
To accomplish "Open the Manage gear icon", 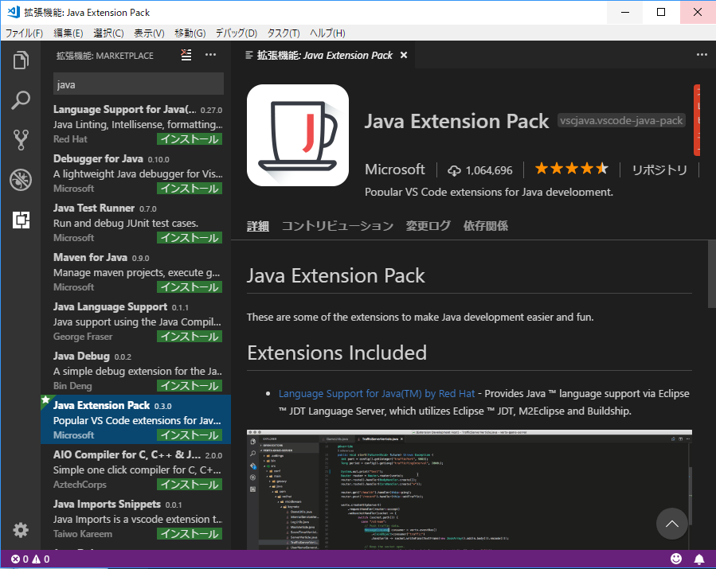I will [21, 530].
